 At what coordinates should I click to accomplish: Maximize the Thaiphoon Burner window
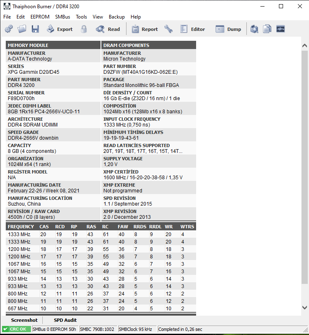[x=281, y=6]
